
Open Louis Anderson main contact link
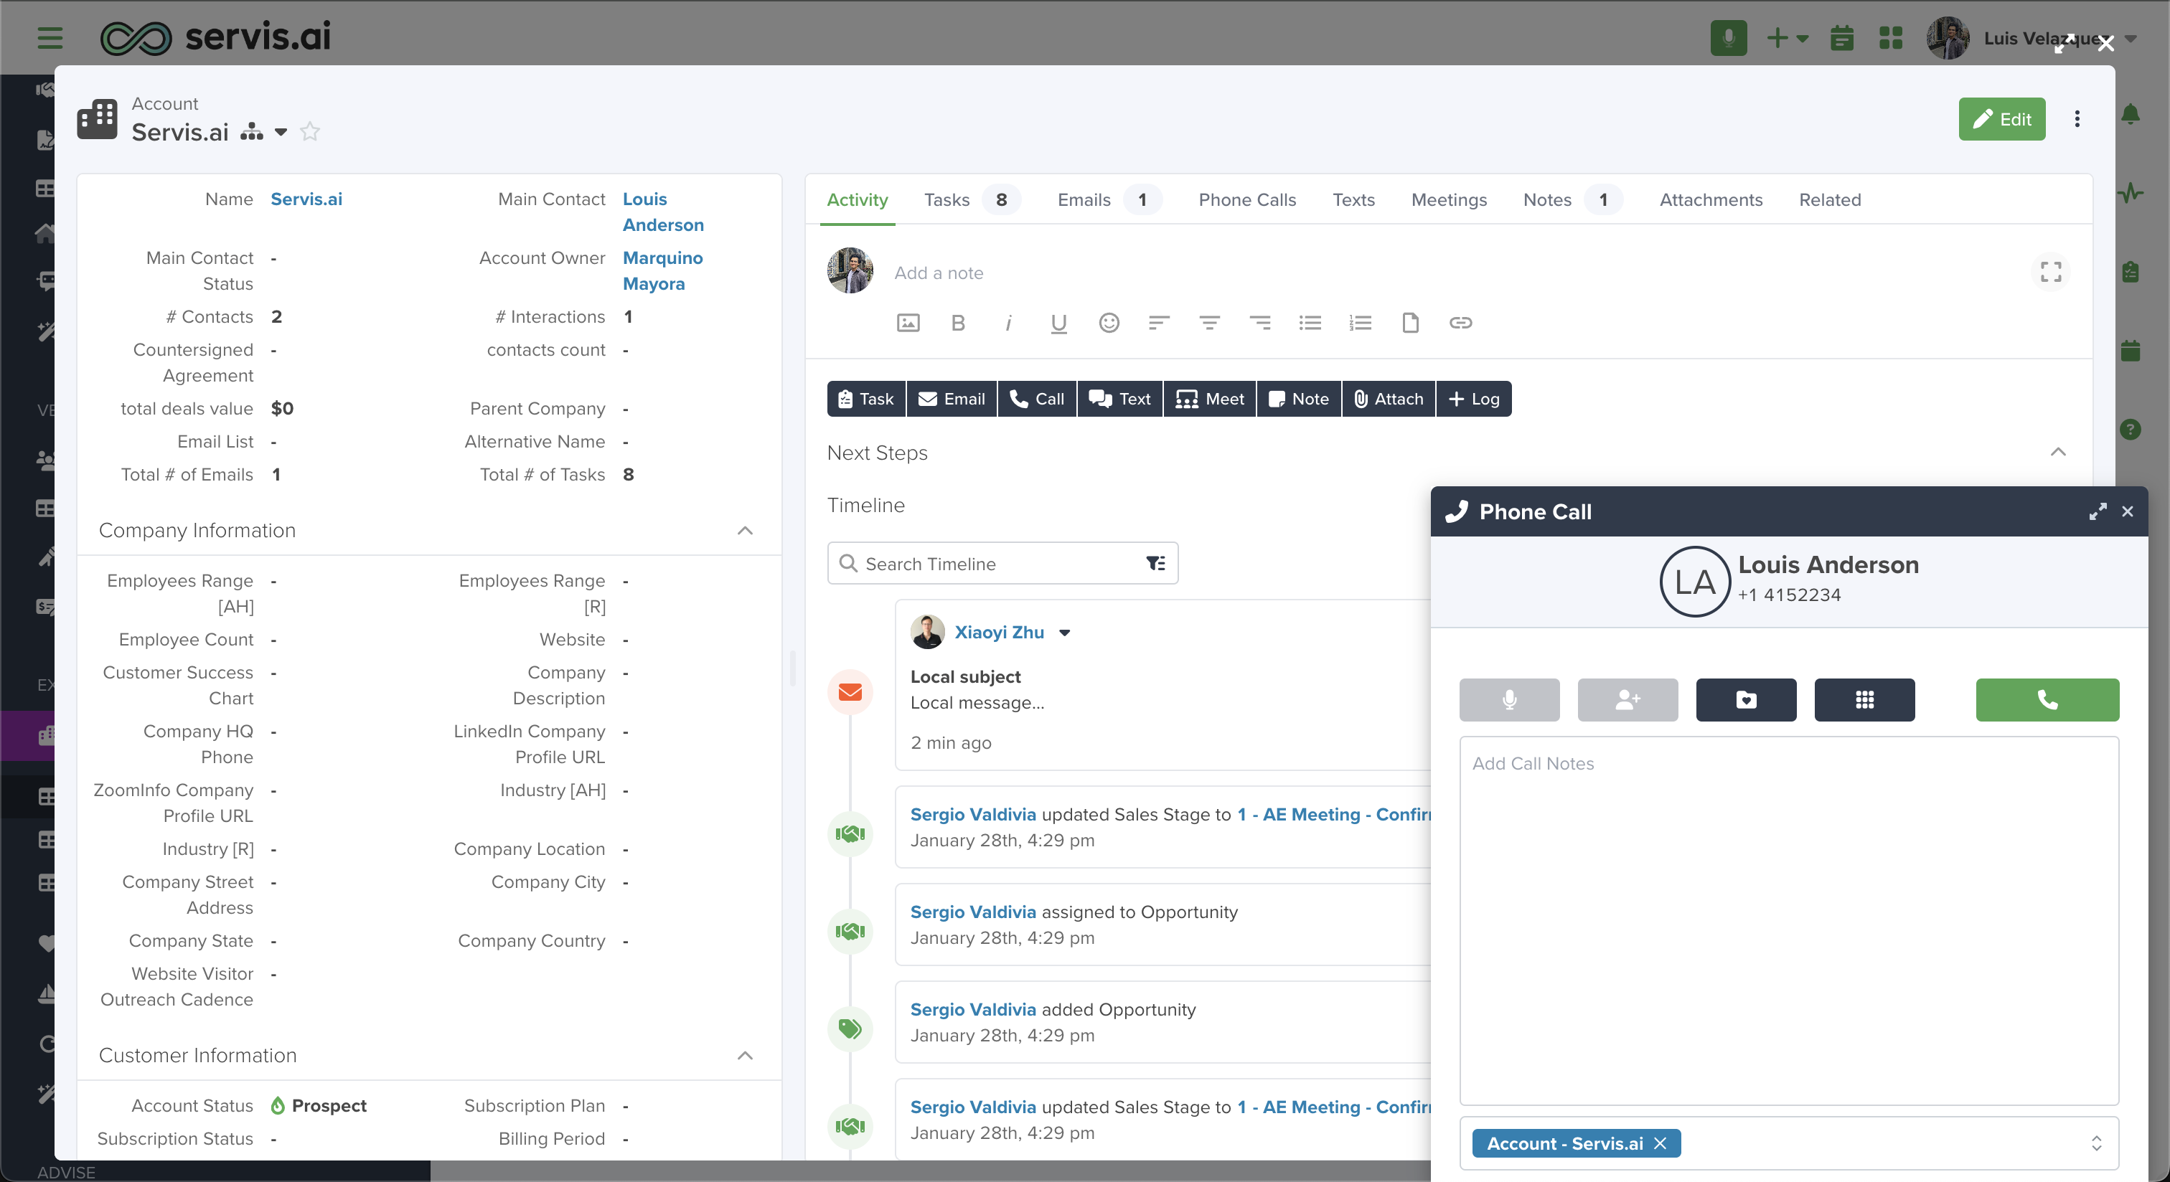tap(662, 212)
